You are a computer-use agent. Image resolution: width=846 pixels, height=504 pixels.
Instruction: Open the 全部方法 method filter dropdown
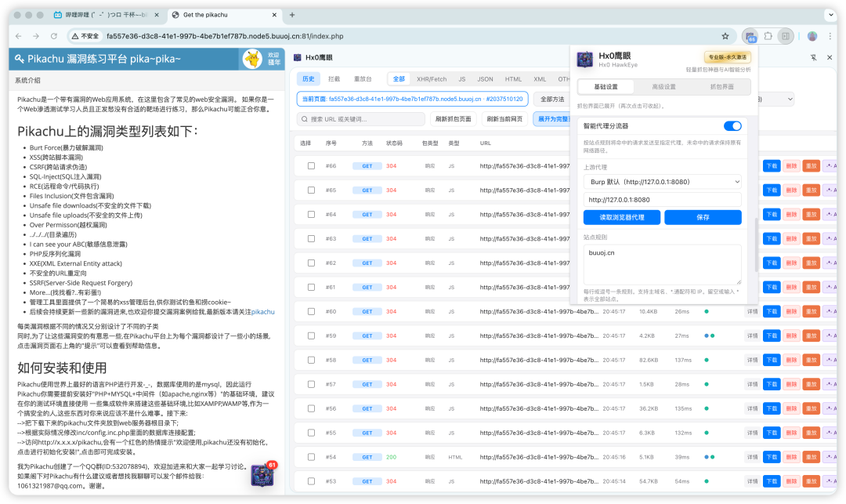(x=552, y=100)
